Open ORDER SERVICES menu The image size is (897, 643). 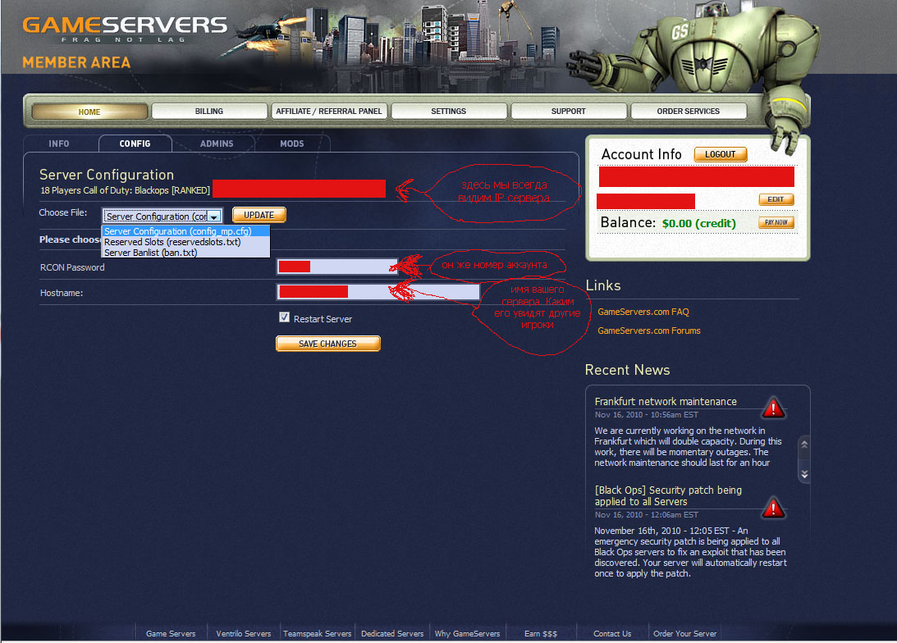point(689,111)
